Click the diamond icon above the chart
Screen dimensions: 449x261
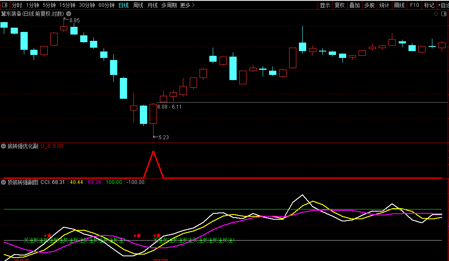[436, 14]
